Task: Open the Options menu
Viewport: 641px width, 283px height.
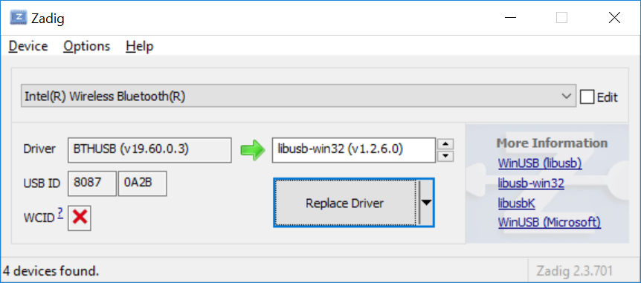Action: [x=87, y=46]
